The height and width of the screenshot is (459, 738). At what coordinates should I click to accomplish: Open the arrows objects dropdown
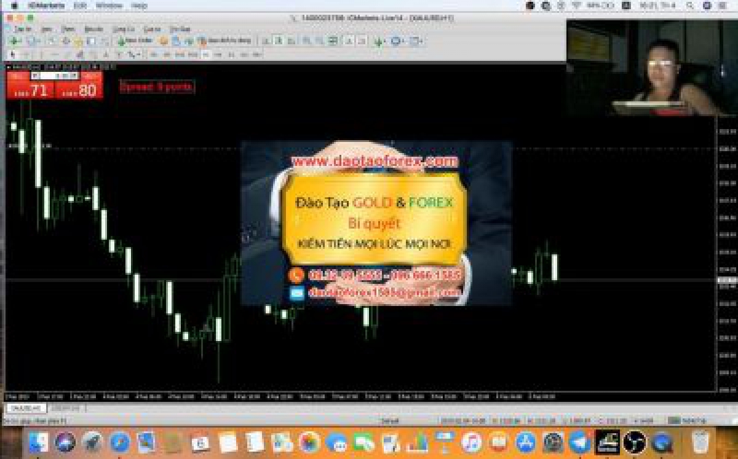(x=135, y=55)
